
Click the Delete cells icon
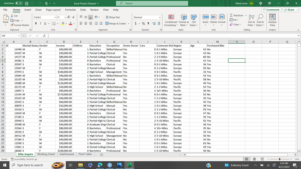214,17
